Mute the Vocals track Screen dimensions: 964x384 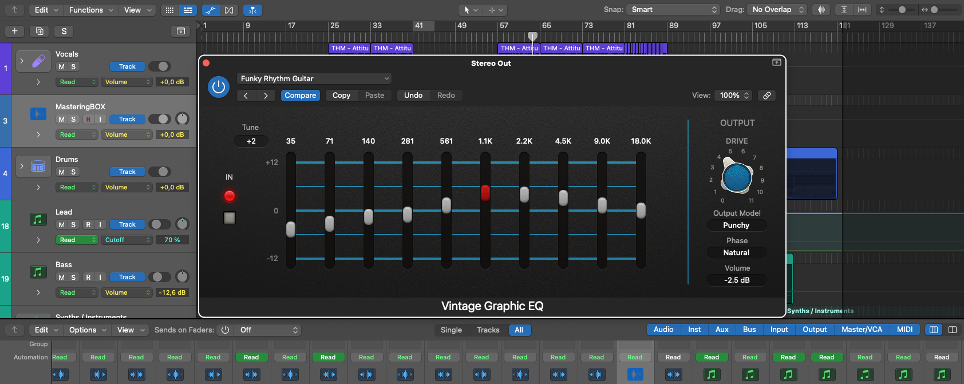tap(61, 67)
